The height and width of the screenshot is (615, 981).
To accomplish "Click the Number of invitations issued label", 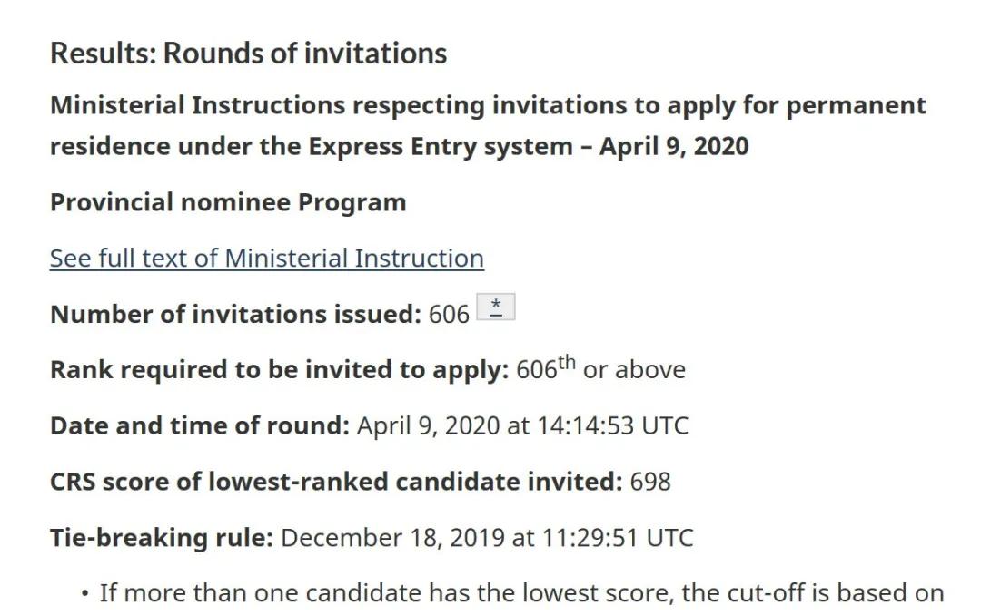I will 236,314.
